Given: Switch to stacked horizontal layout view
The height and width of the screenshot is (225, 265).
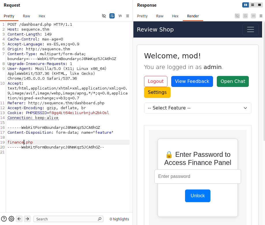Looking at the screenshot, I should click(253, 5).
